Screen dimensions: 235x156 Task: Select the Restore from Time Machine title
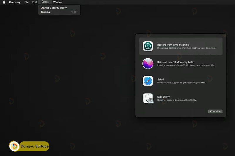[173, 45]
